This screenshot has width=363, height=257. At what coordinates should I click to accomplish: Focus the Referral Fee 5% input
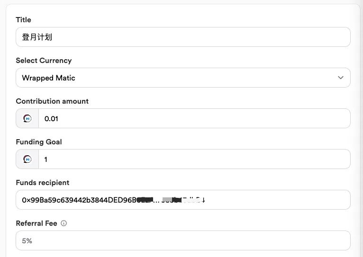pos(183,240)
